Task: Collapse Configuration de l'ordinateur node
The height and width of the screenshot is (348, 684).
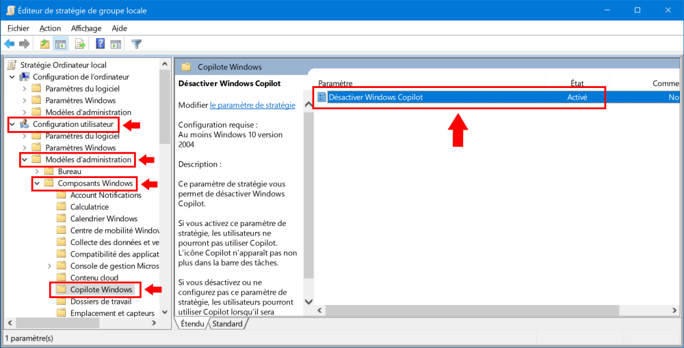Action: [x=12, y=77]
